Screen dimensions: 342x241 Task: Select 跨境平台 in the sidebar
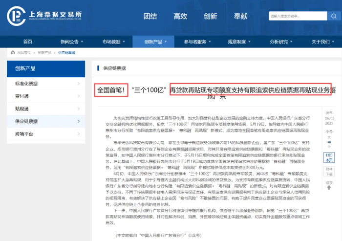pyautogui.click(x=46, y=134)
